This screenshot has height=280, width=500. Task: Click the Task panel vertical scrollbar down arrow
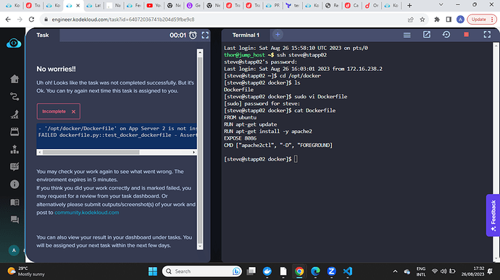click(200, 246)
